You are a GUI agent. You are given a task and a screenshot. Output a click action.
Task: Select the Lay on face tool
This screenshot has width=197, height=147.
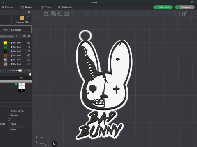[x=116, y=13]
